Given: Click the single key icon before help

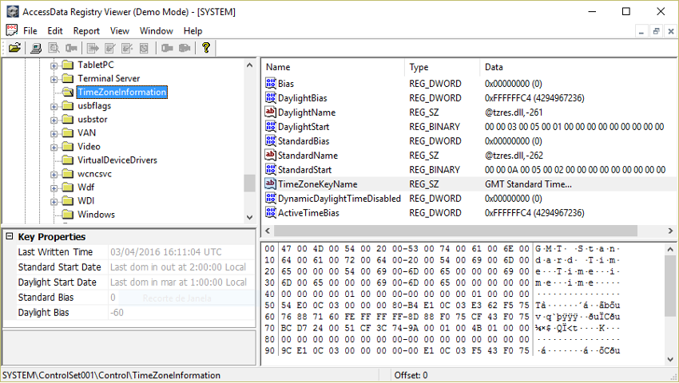Looking at the screenshot, I should click(167, 48).
